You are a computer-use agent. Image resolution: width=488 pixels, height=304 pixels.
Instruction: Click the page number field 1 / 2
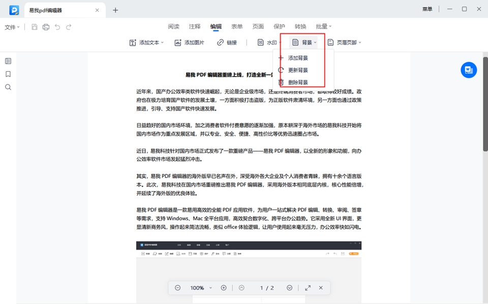[267, 288]
